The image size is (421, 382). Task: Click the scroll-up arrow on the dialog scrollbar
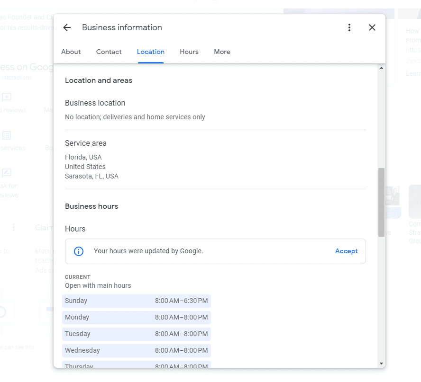pos(381,67)
